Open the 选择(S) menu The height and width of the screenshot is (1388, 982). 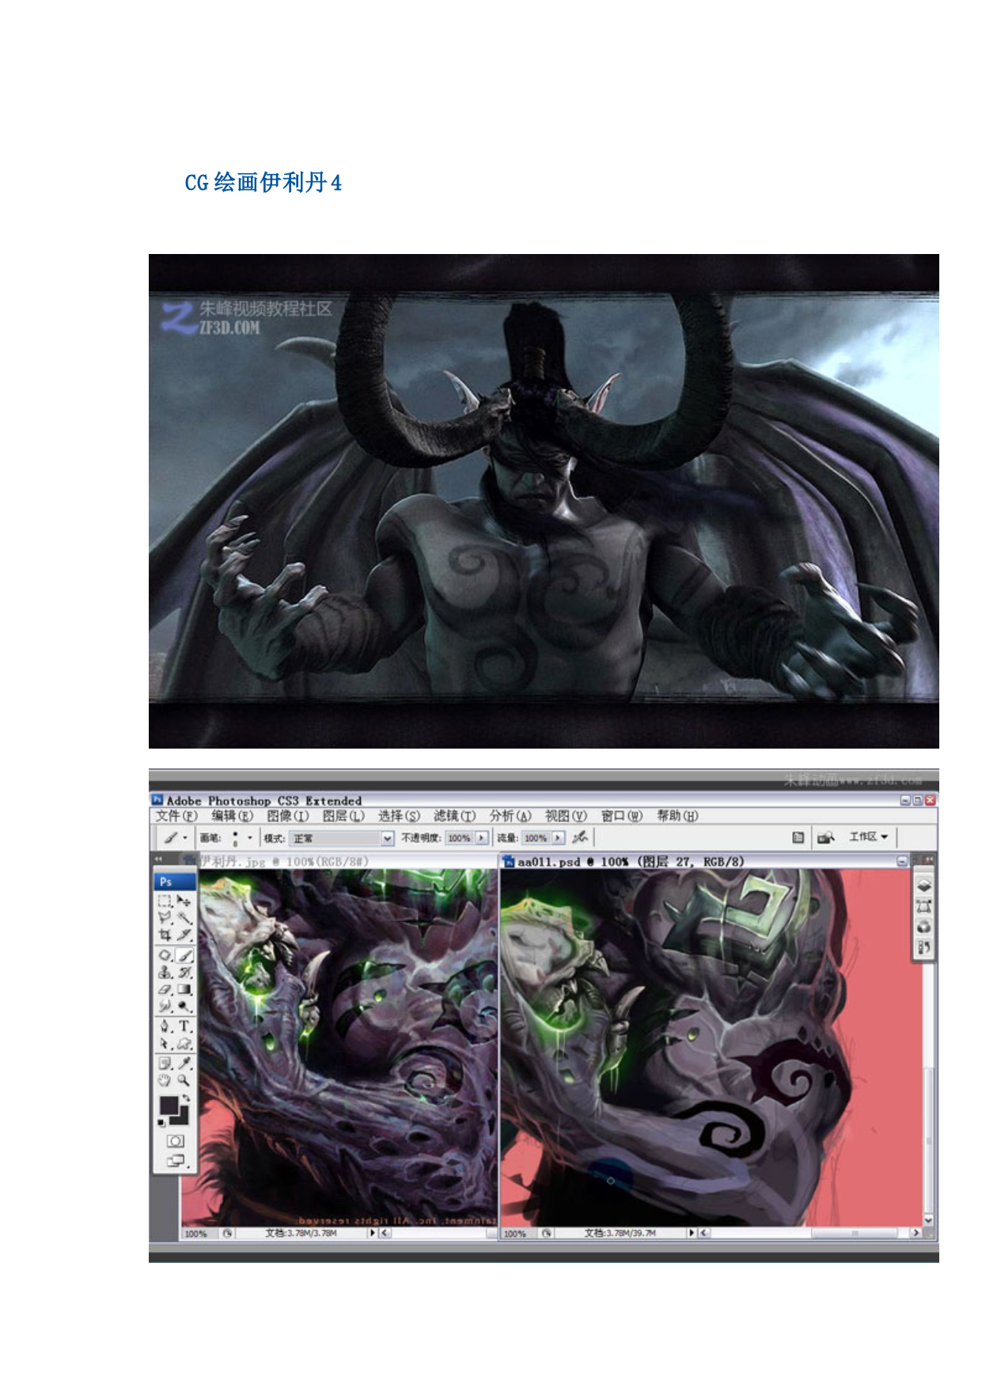(399, 816)
